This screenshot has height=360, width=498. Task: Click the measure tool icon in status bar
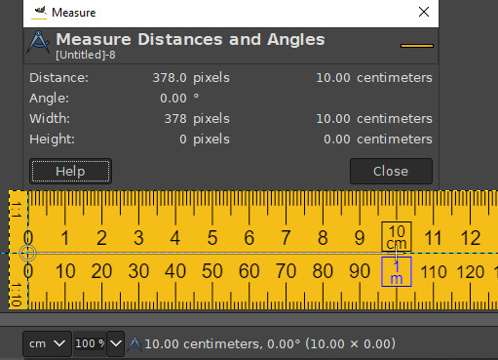[x=134, y=344]
